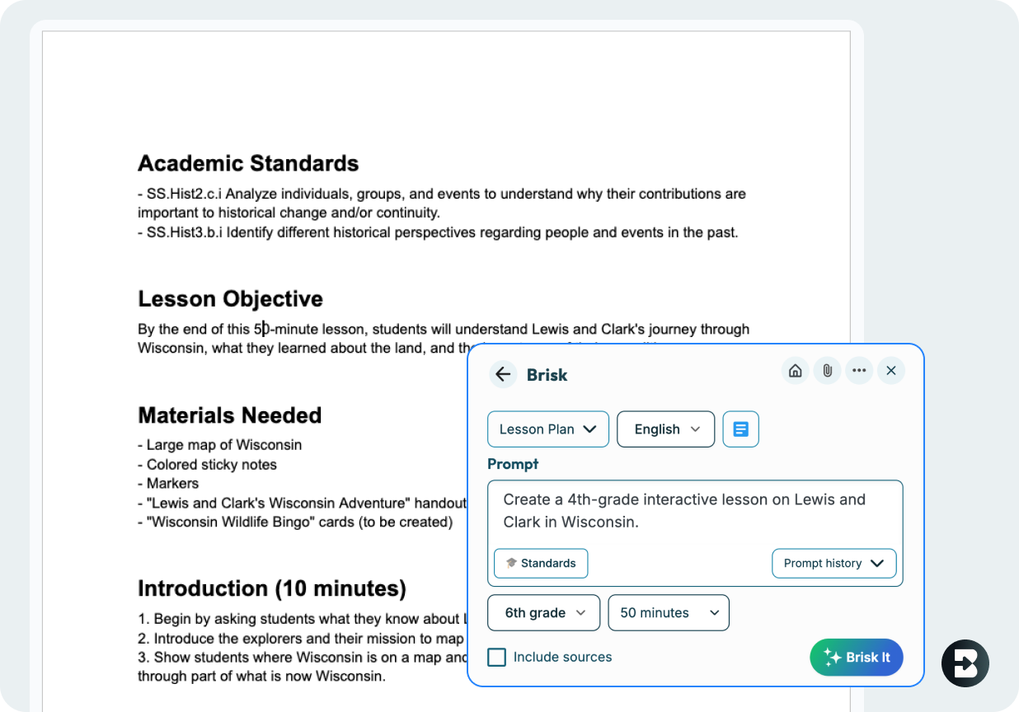Image resolution: width=1019 pixels, height=712 pixels.
Task: Open the Lesson Plan dropdown
Action: click(548, 429)
